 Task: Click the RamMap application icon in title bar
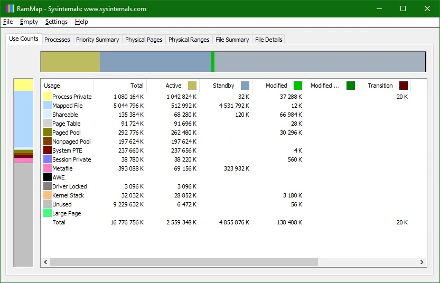pyautogui.click(x=10, y=8)
